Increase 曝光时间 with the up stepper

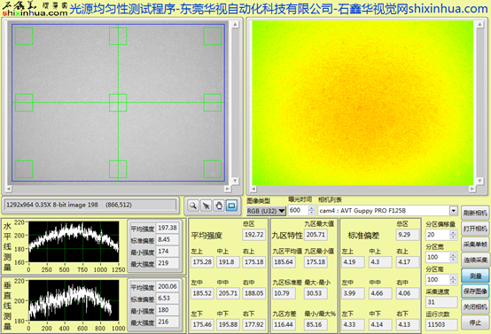pos(311,208)
